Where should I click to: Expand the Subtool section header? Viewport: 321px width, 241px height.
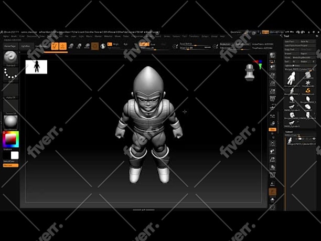click(289, 132)
